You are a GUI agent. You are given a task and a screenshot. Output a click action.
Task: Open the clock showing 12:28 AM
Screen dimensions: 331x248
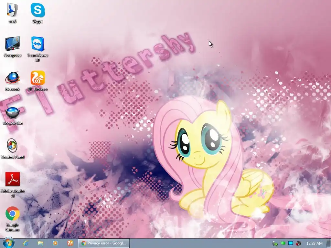pyautogui.click(x=314, y=243)
